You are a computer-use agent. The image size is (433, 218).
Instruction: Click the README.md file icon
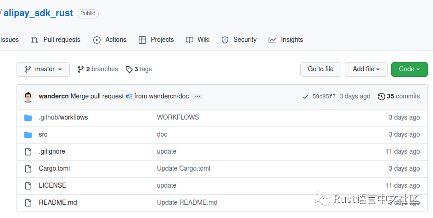pos(28,202)
